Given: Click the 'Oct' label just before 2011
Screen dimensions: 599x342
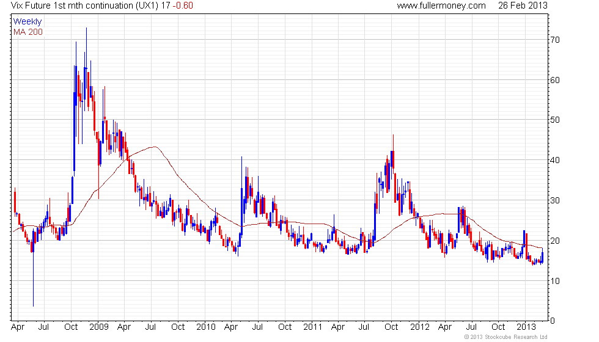Looking at the screenshot, I should tap(285, 327).
